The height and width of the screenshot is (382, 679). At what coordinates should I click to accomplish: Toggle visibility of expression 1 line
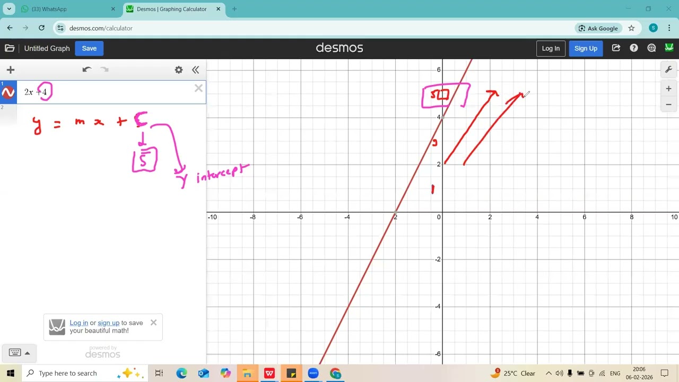pyautogui.click(x=8, y=93)
